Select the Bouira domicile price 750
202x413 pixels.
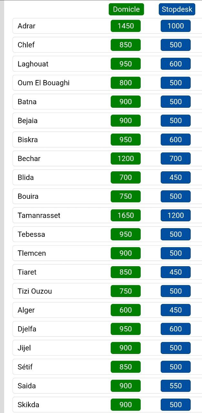click(126, 196)
